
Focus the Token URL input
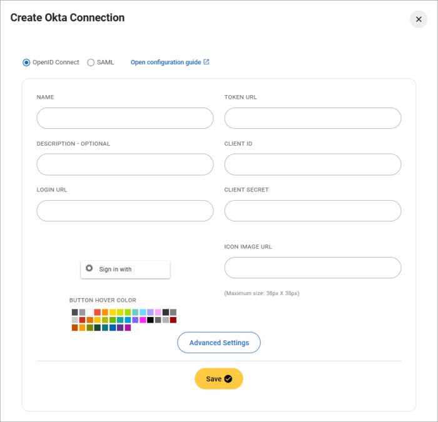click(x=313, y=118)
